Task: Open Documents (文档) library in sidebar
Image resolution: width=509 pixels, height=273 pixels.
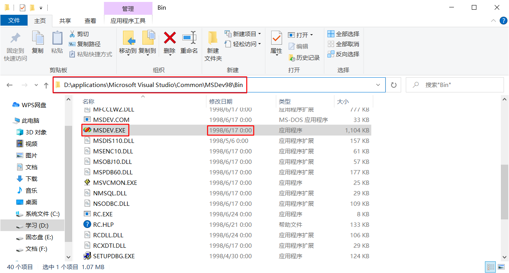Action: point(27,167)
